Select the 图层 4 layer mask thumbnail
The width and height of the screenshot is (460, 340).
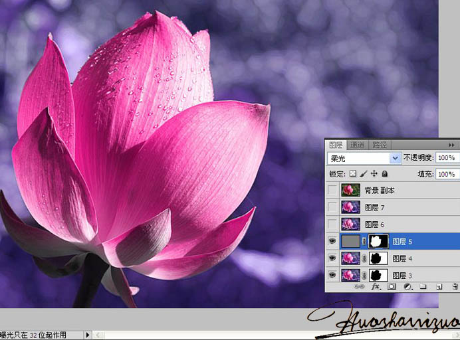pos(378,258)
